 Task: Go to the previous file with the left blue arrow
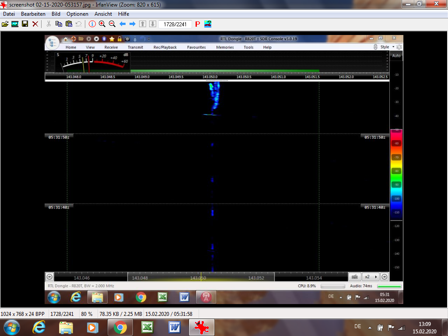[122, 24]
